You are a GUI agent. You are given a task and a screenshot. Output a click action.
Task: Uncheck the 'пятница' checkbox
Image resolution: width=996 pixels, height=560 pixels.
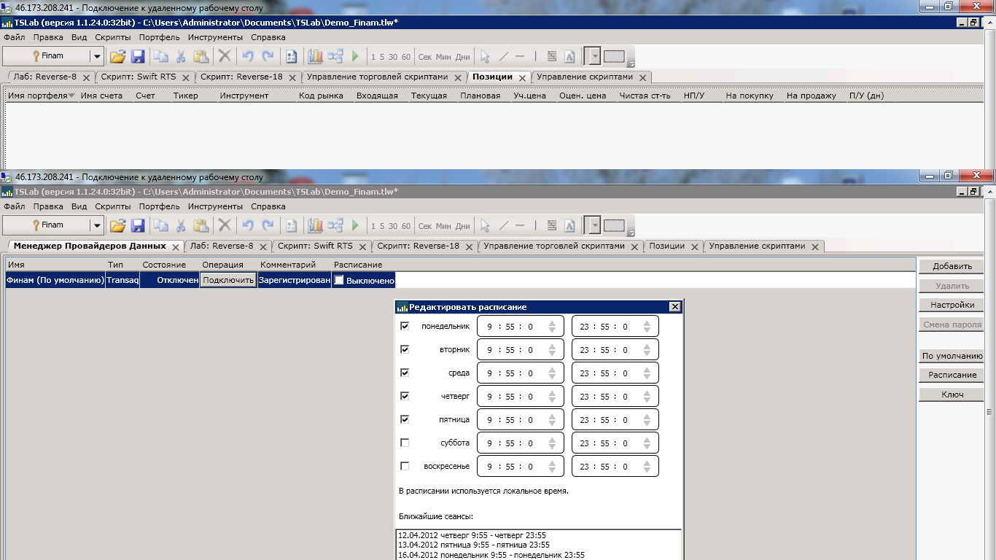tap(405, 419)
